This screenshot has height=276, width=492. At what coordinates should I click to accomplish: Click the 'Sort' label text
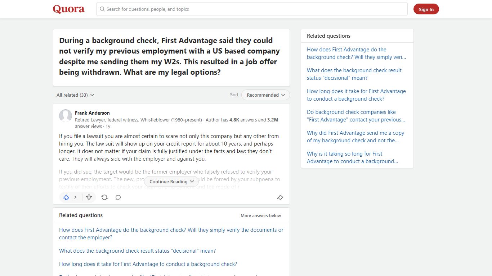point(234,95)
